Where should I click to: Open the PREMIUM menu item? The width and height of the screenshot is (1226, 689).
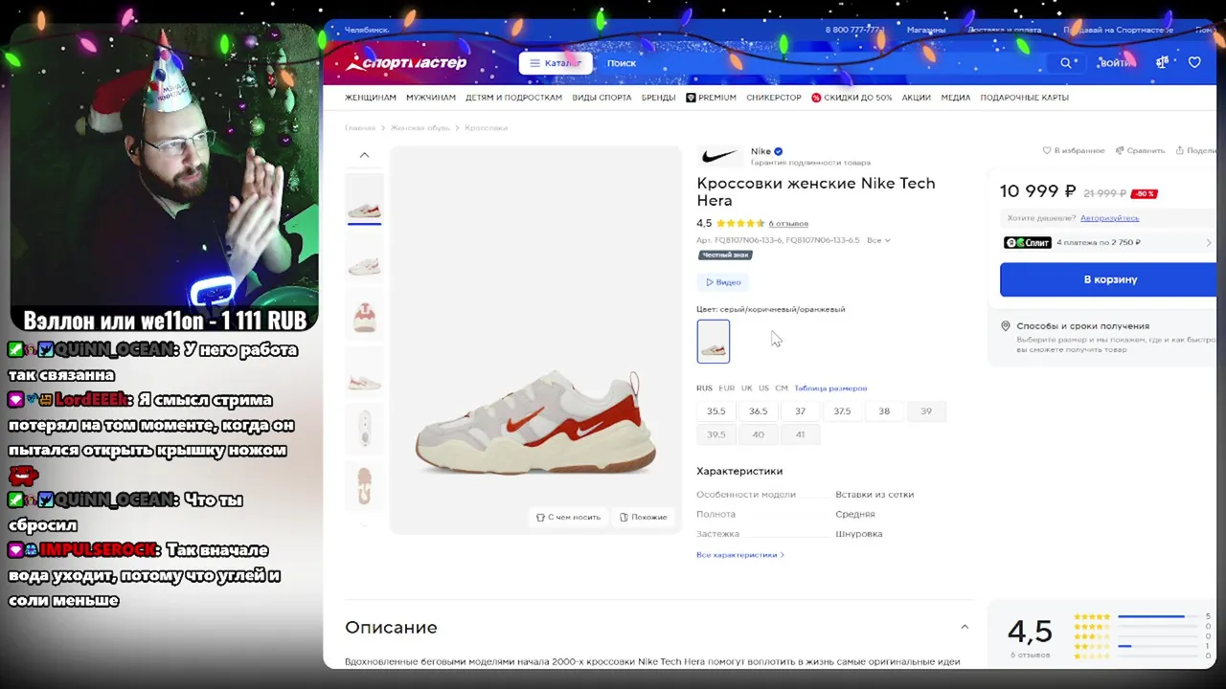point(712,98)
